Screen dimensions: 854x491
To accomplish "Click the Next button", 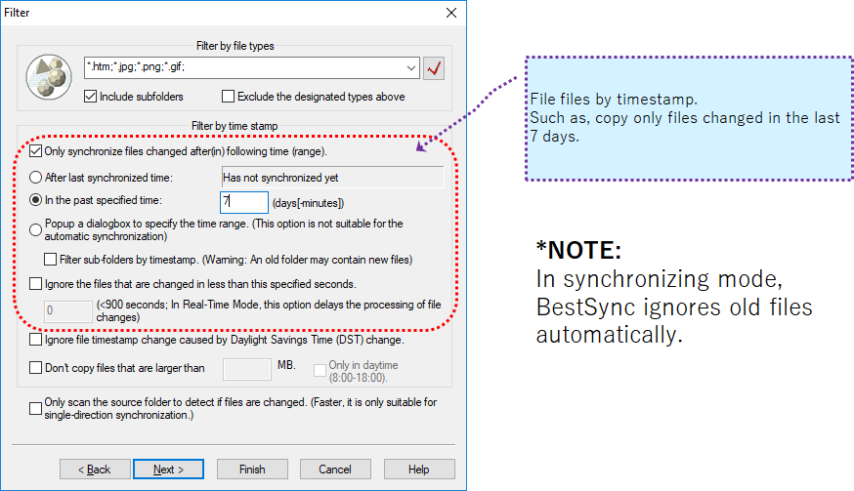I will click(x=168, y=470).
